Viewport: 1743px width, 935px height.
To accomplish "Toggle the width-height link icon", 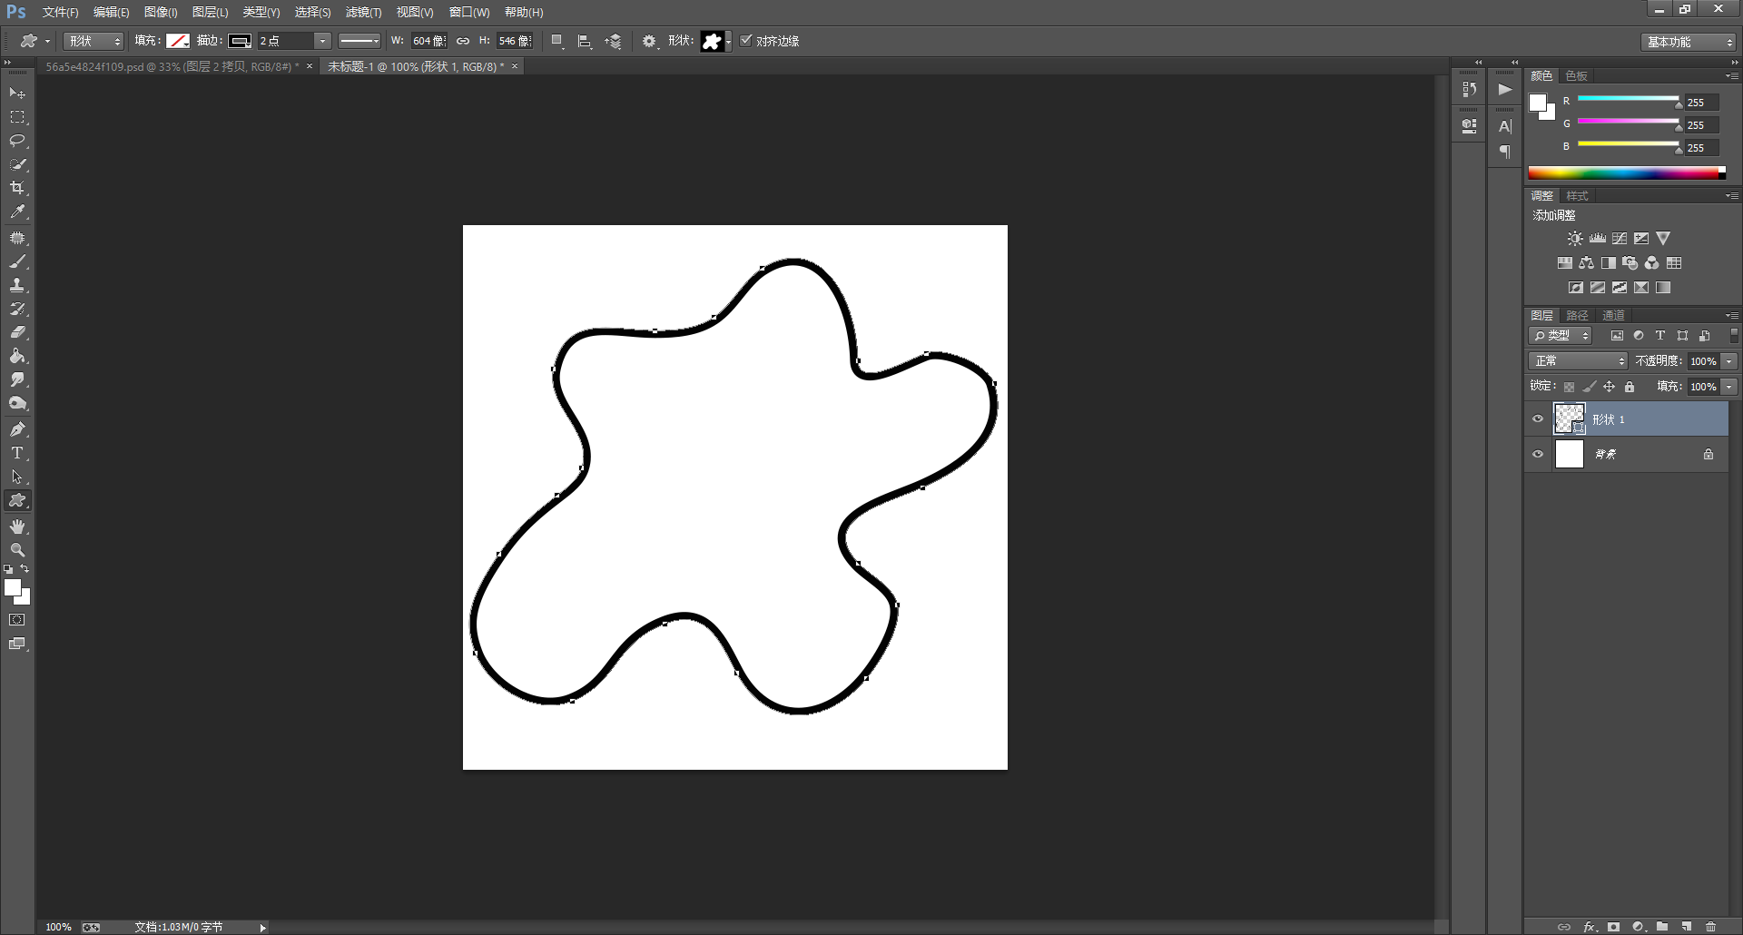I will pos(463,41).
